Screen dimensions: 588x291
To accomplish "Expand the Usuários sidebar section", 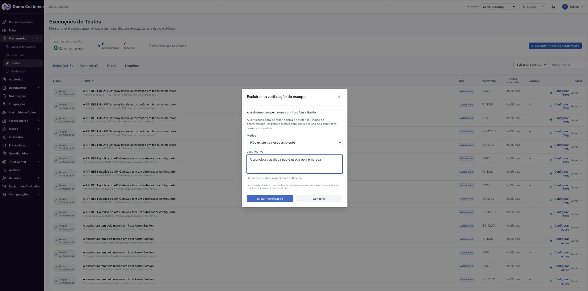I will tap(38, 178).
